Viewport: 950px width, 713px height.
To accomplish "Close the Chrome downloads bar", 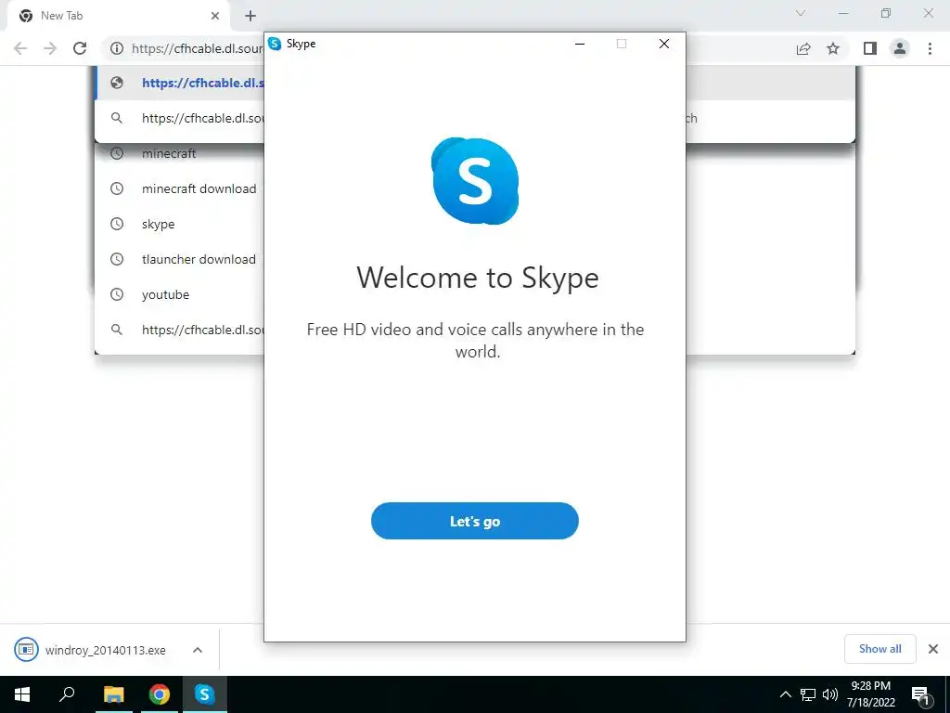I will tap(933, 649).
